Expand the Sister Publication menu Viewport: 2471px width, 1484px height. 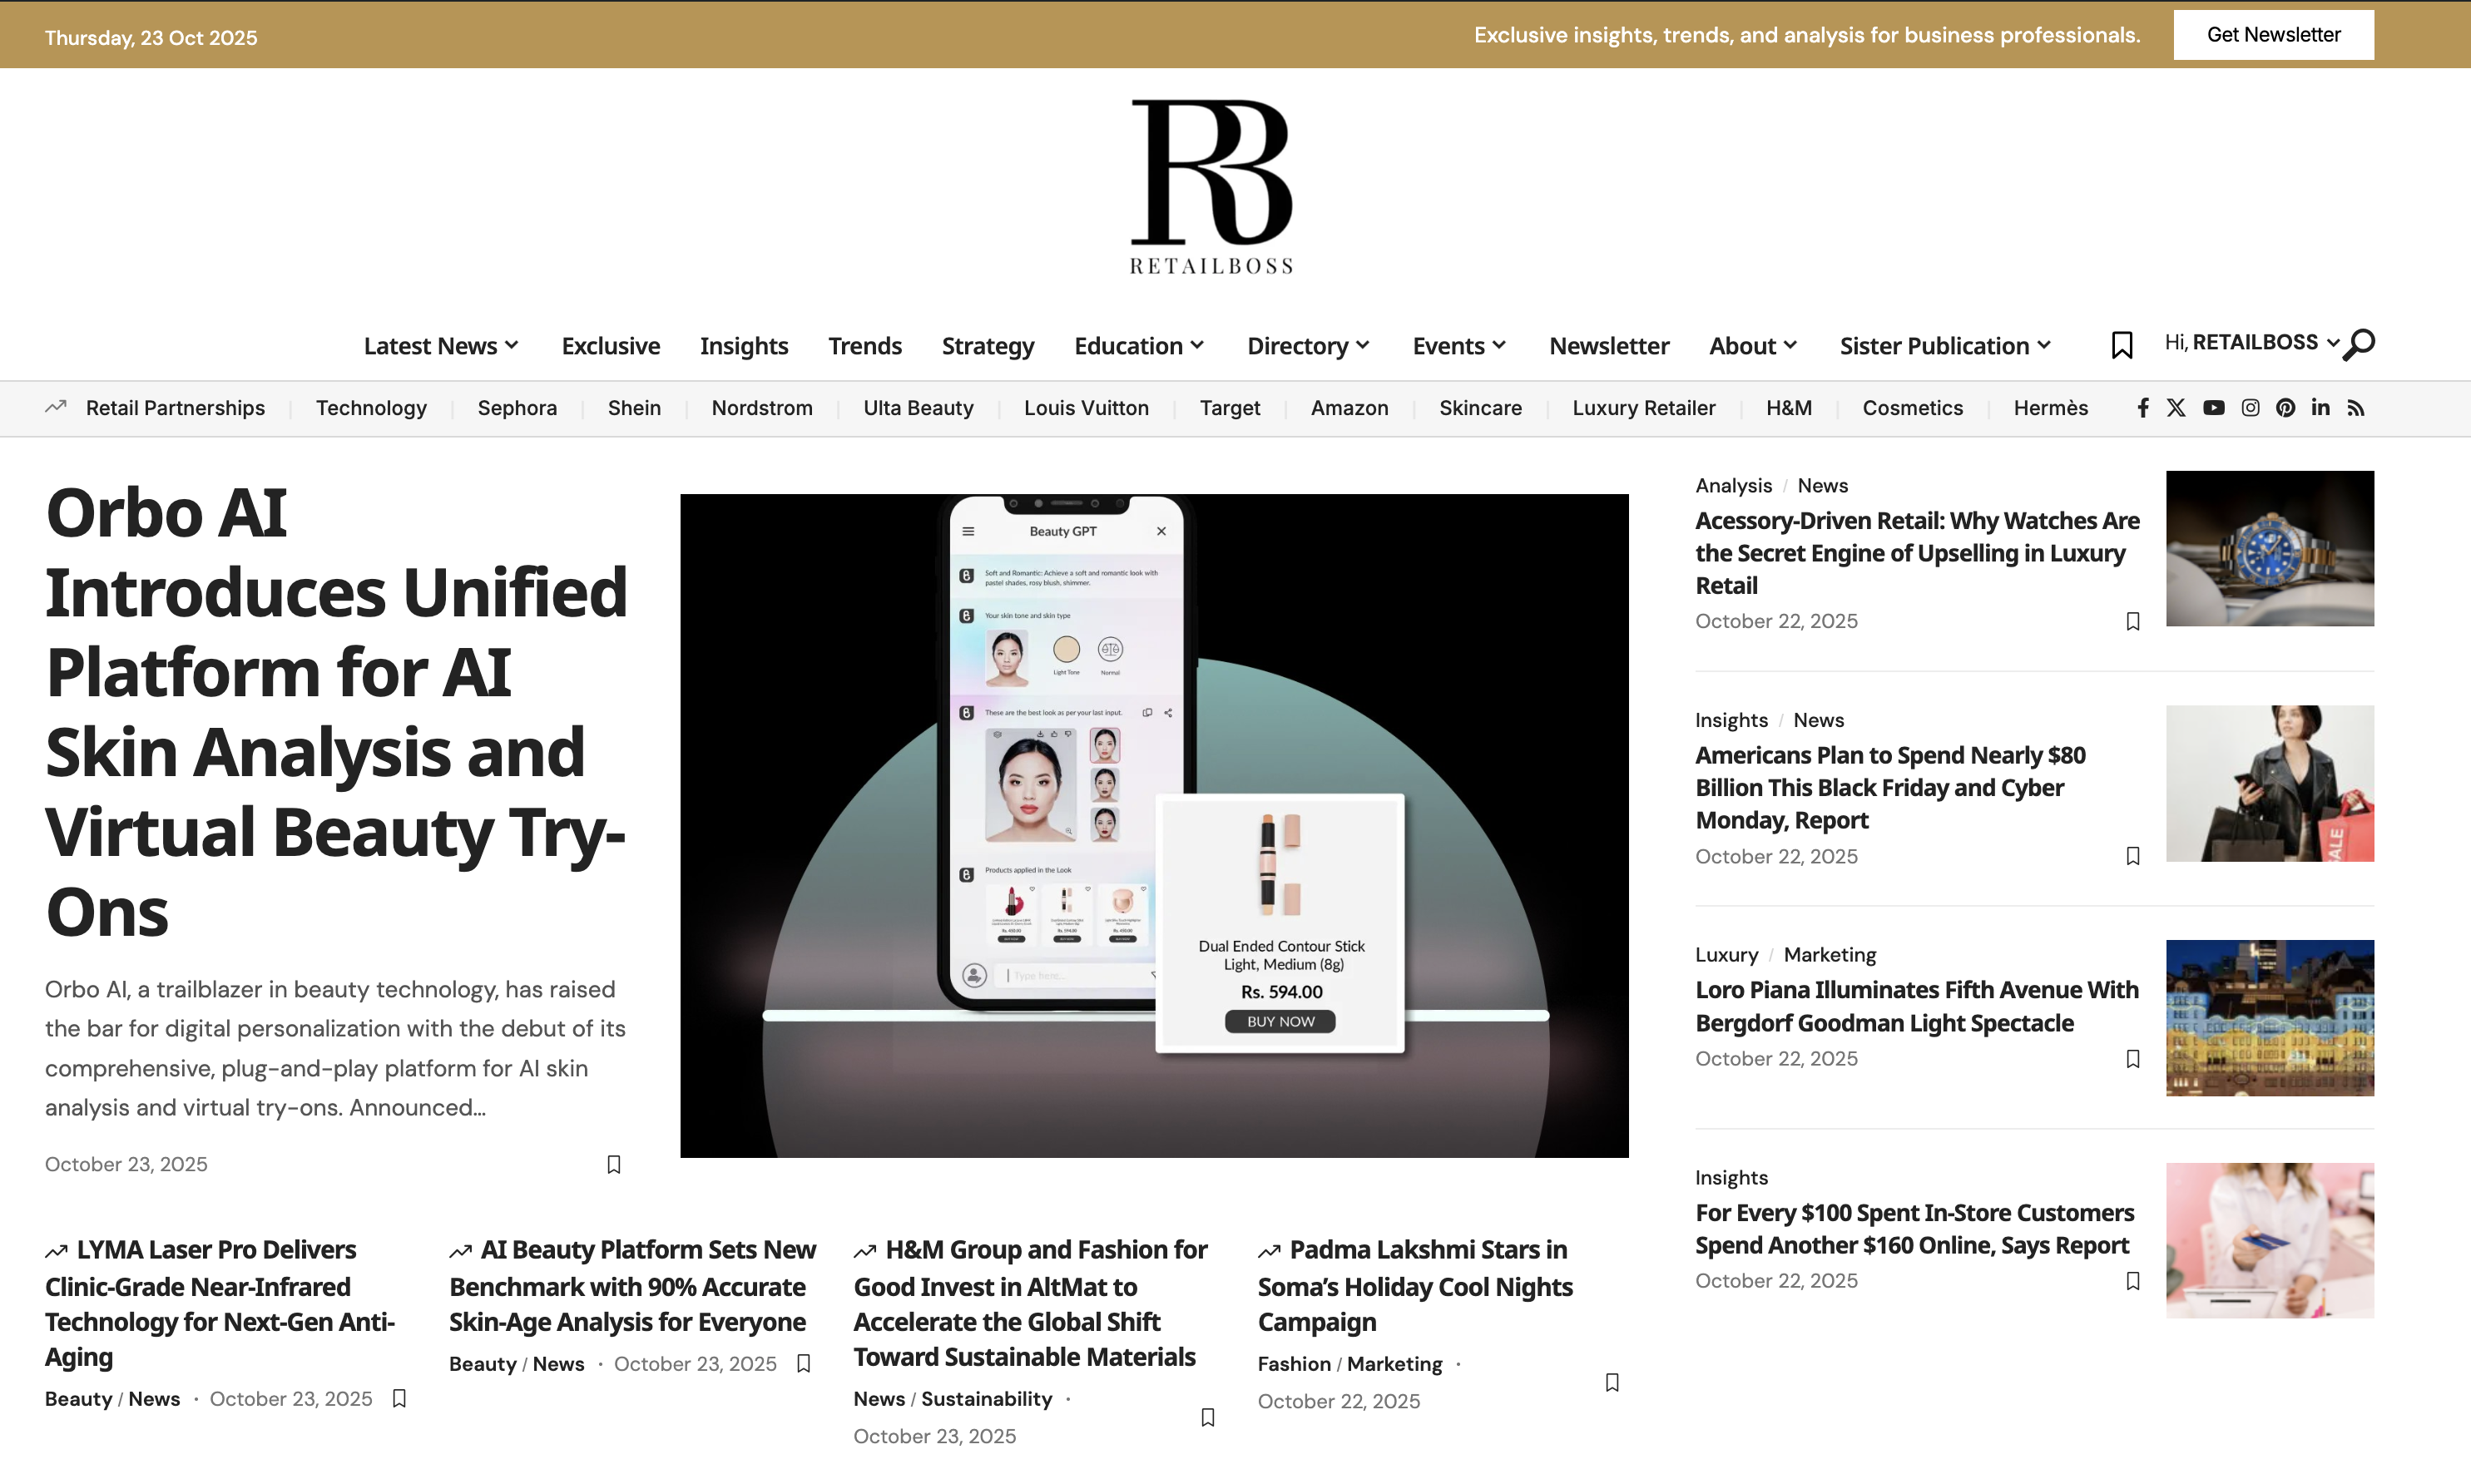coord(1945,346)
